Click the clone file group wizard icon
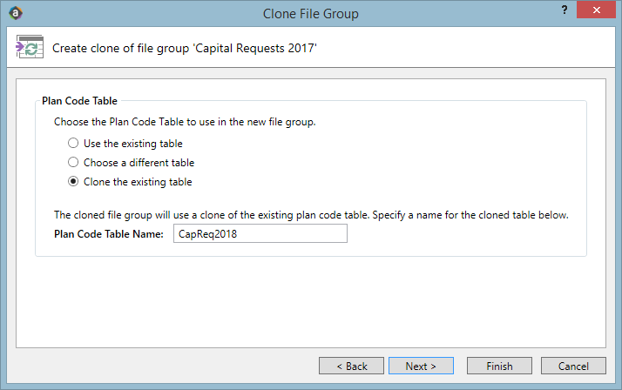 30,47
